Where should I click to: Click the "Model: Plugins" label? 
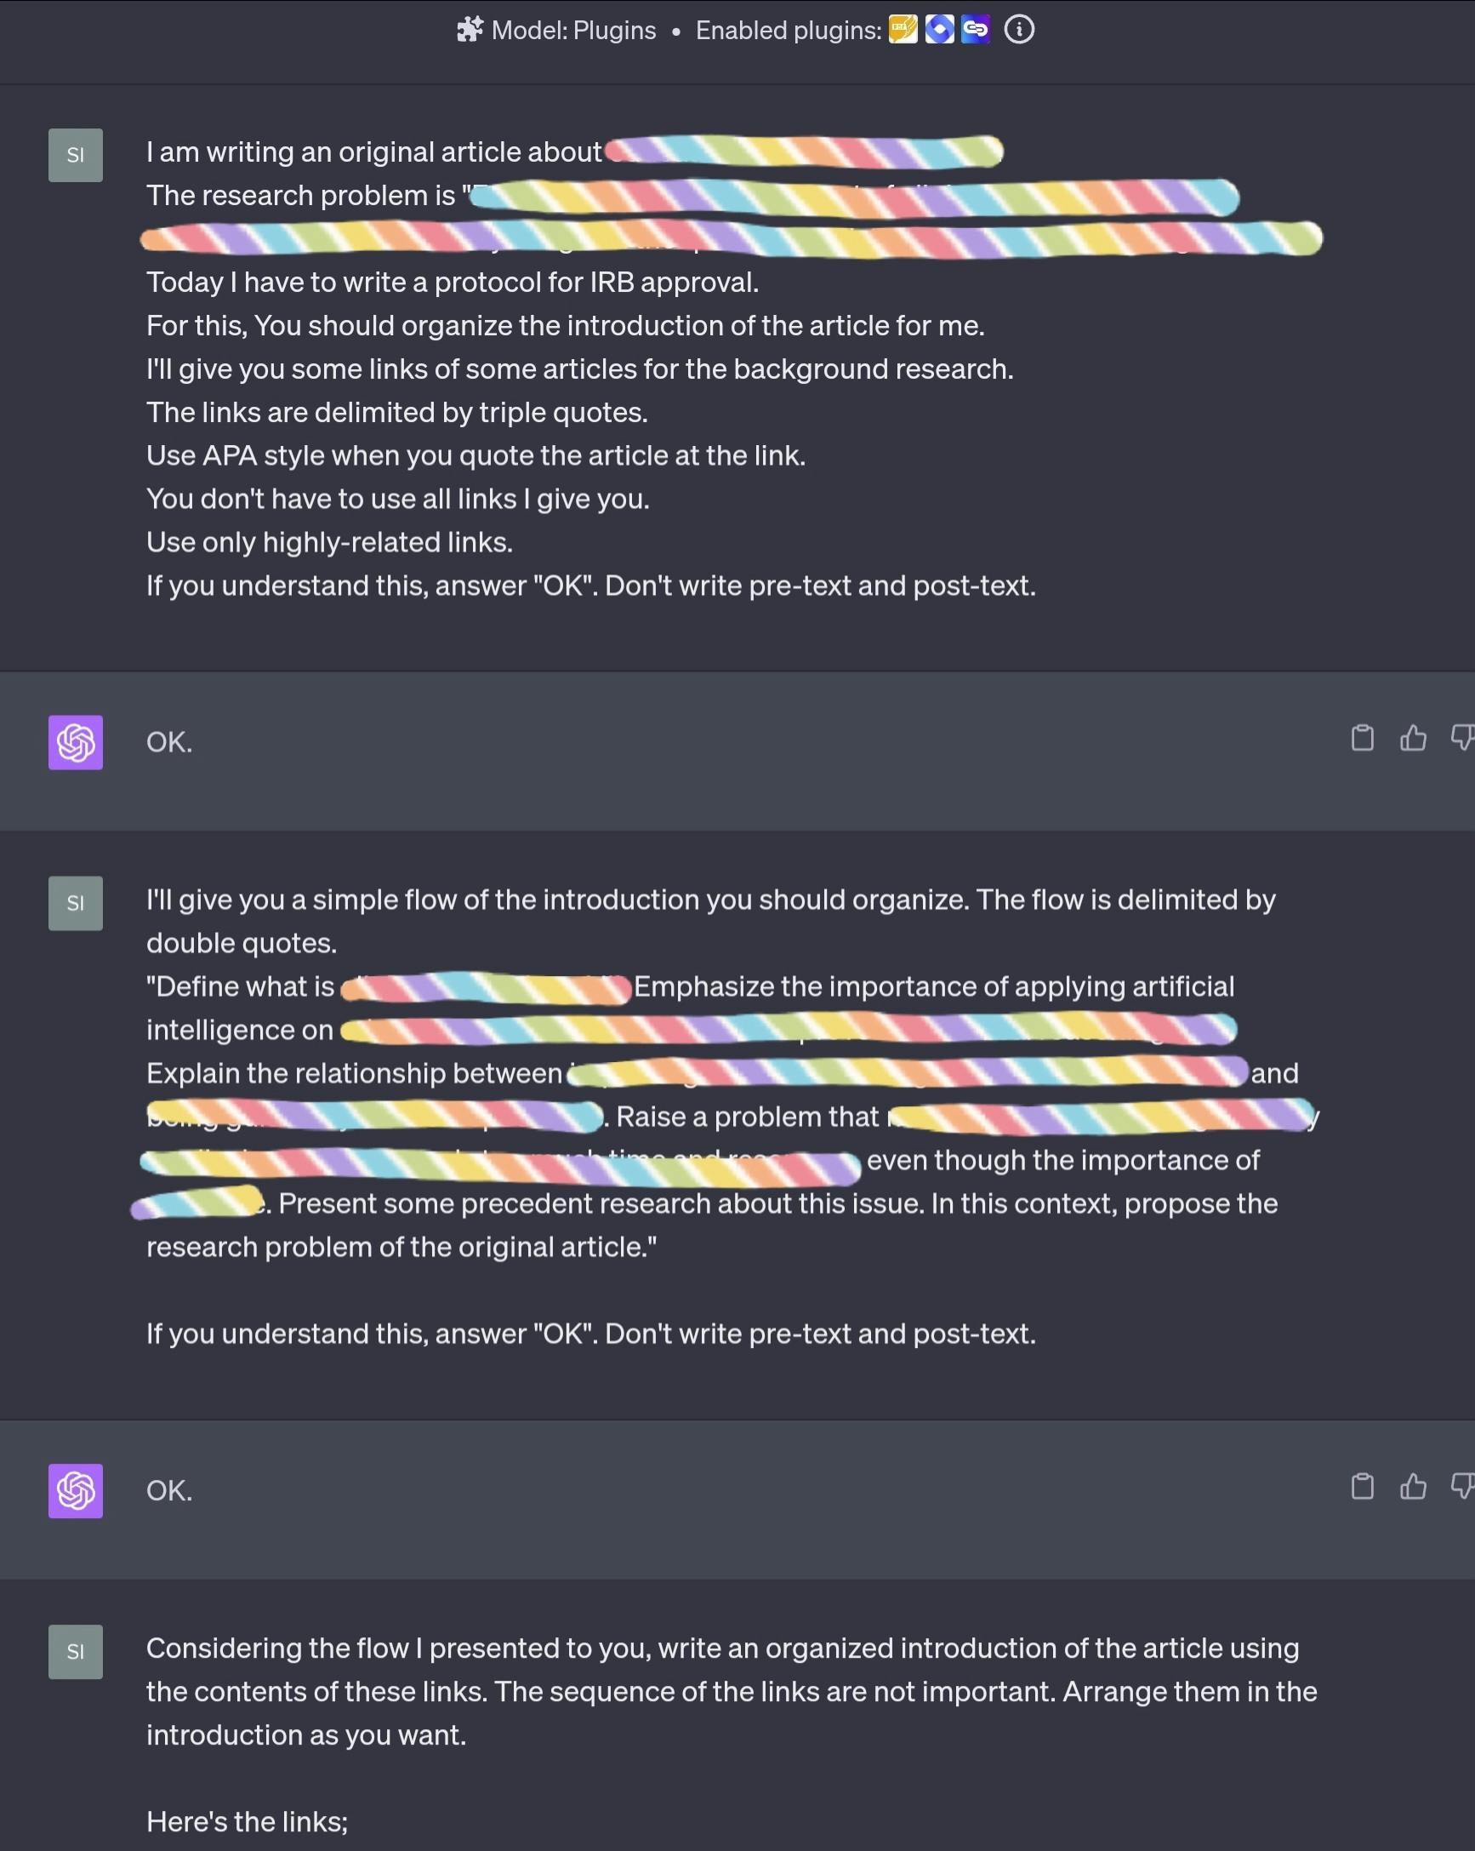point(573,31)
